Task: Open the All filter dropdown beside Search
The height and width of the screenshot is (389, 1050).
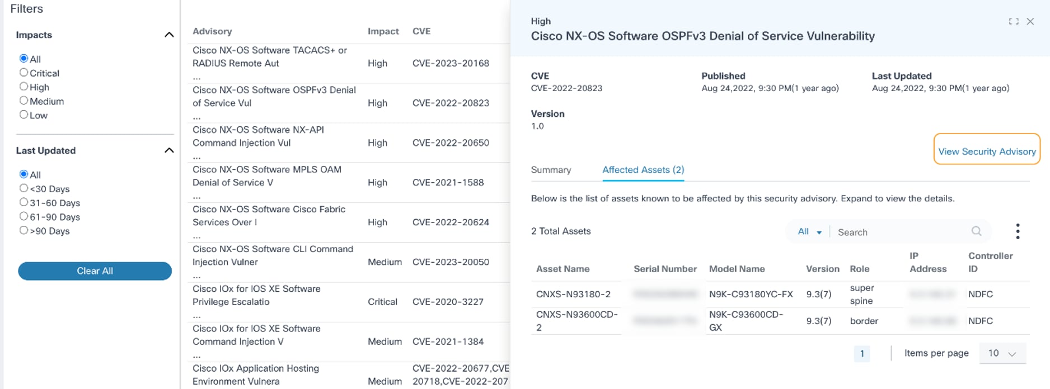Action: pos(809,232)
